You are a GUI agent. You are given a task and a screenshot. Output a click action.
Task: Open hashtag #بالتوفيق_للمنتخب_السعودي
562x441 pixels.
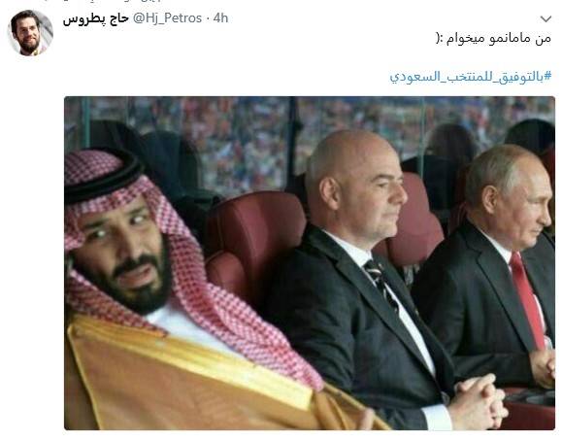pyautogui.click(x=471, y=77)
